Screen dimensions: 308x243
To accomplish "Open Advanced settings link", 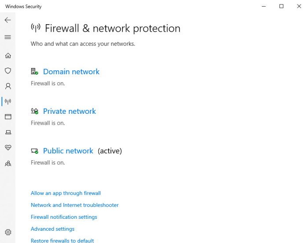I will [52, 229].
